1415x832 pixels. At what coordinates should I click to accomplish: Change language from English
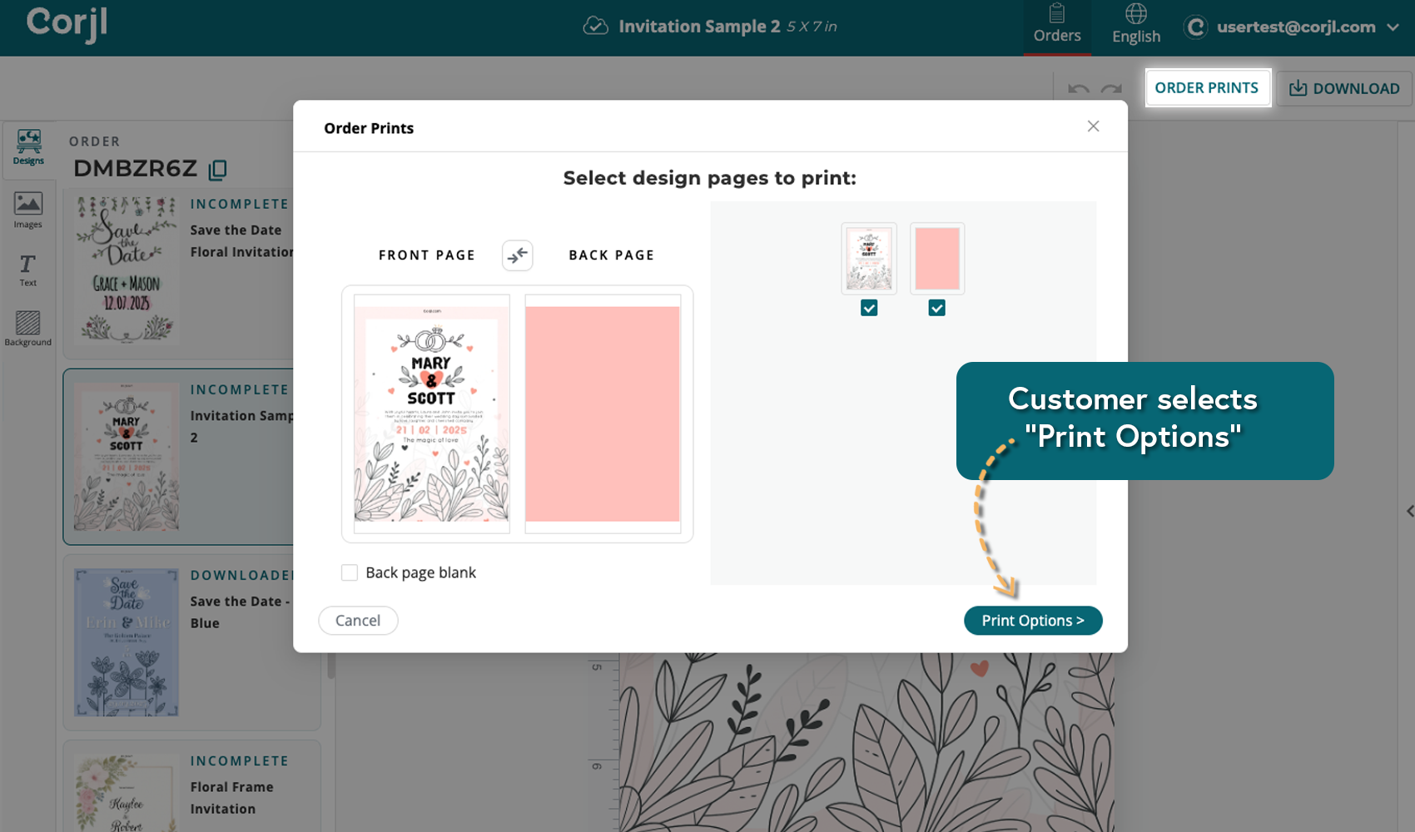tap(1136, 25)
